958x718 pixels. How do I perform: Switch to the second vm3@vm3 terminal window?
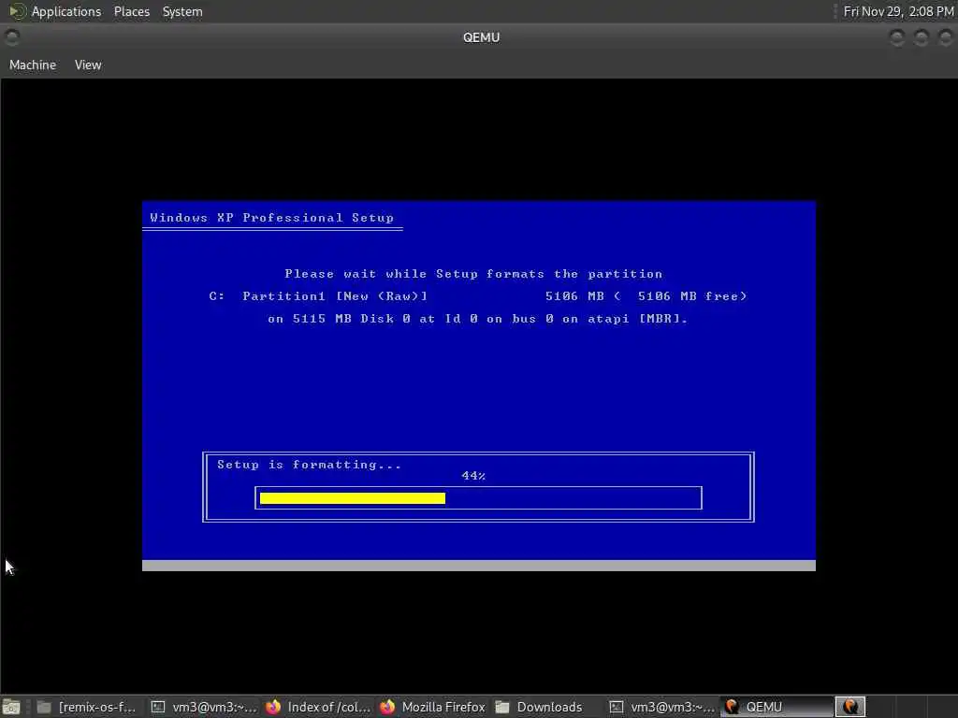[662, 707]
